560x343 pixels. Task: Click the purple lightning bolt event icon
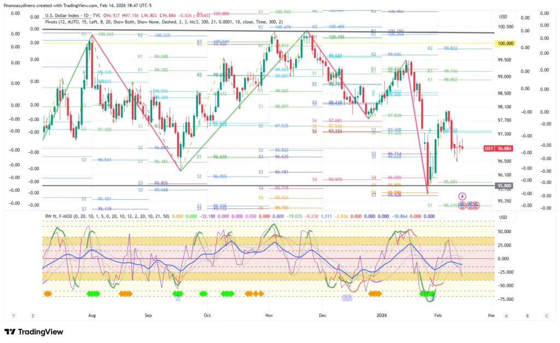(462, 196)
